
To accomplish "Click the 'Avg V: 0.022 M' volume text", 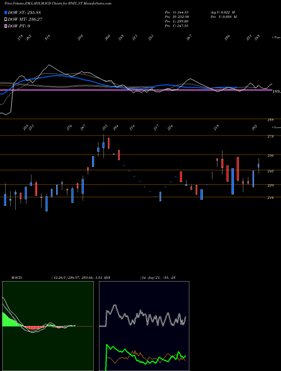I will pos(223,12).
